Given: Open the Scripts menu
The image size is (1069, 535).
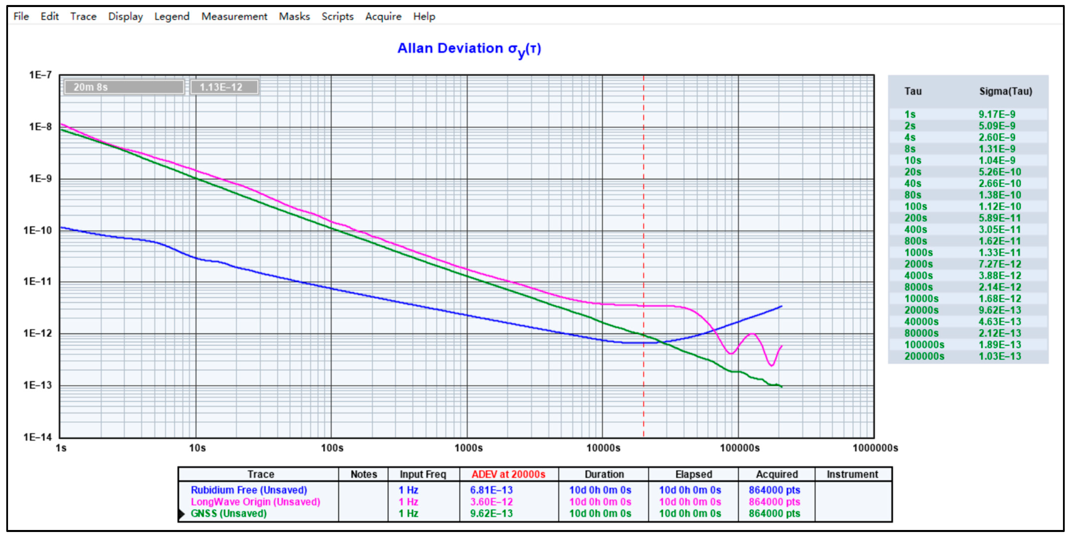Looking at the screenshot, I should [337, 16].
